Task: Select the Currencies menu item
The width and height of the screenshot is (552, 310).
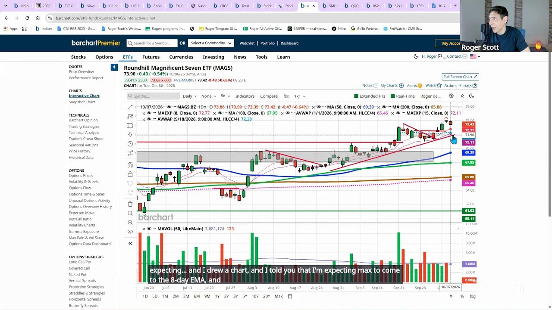Action: [181, 57]
